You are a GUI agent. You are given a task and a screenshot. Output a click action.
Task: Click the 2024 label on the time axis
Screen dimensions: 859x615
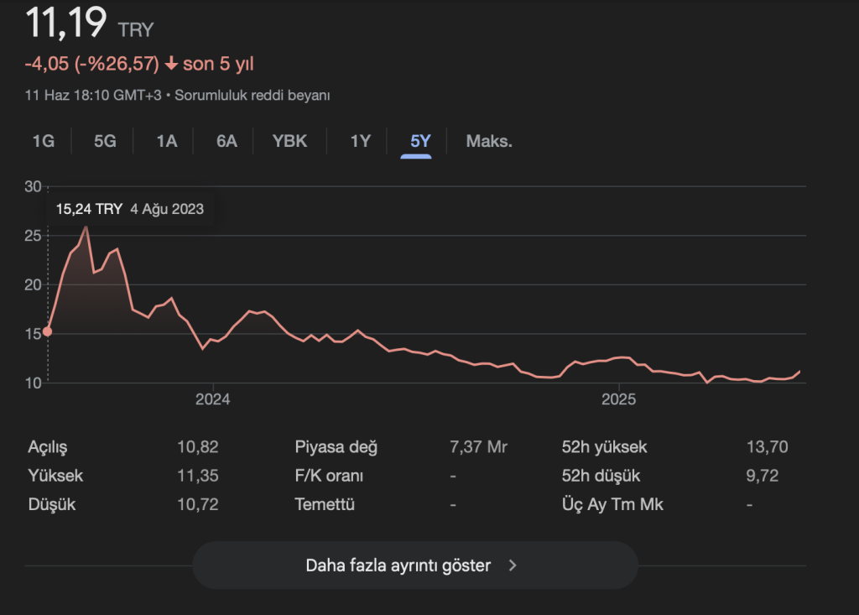213,399
